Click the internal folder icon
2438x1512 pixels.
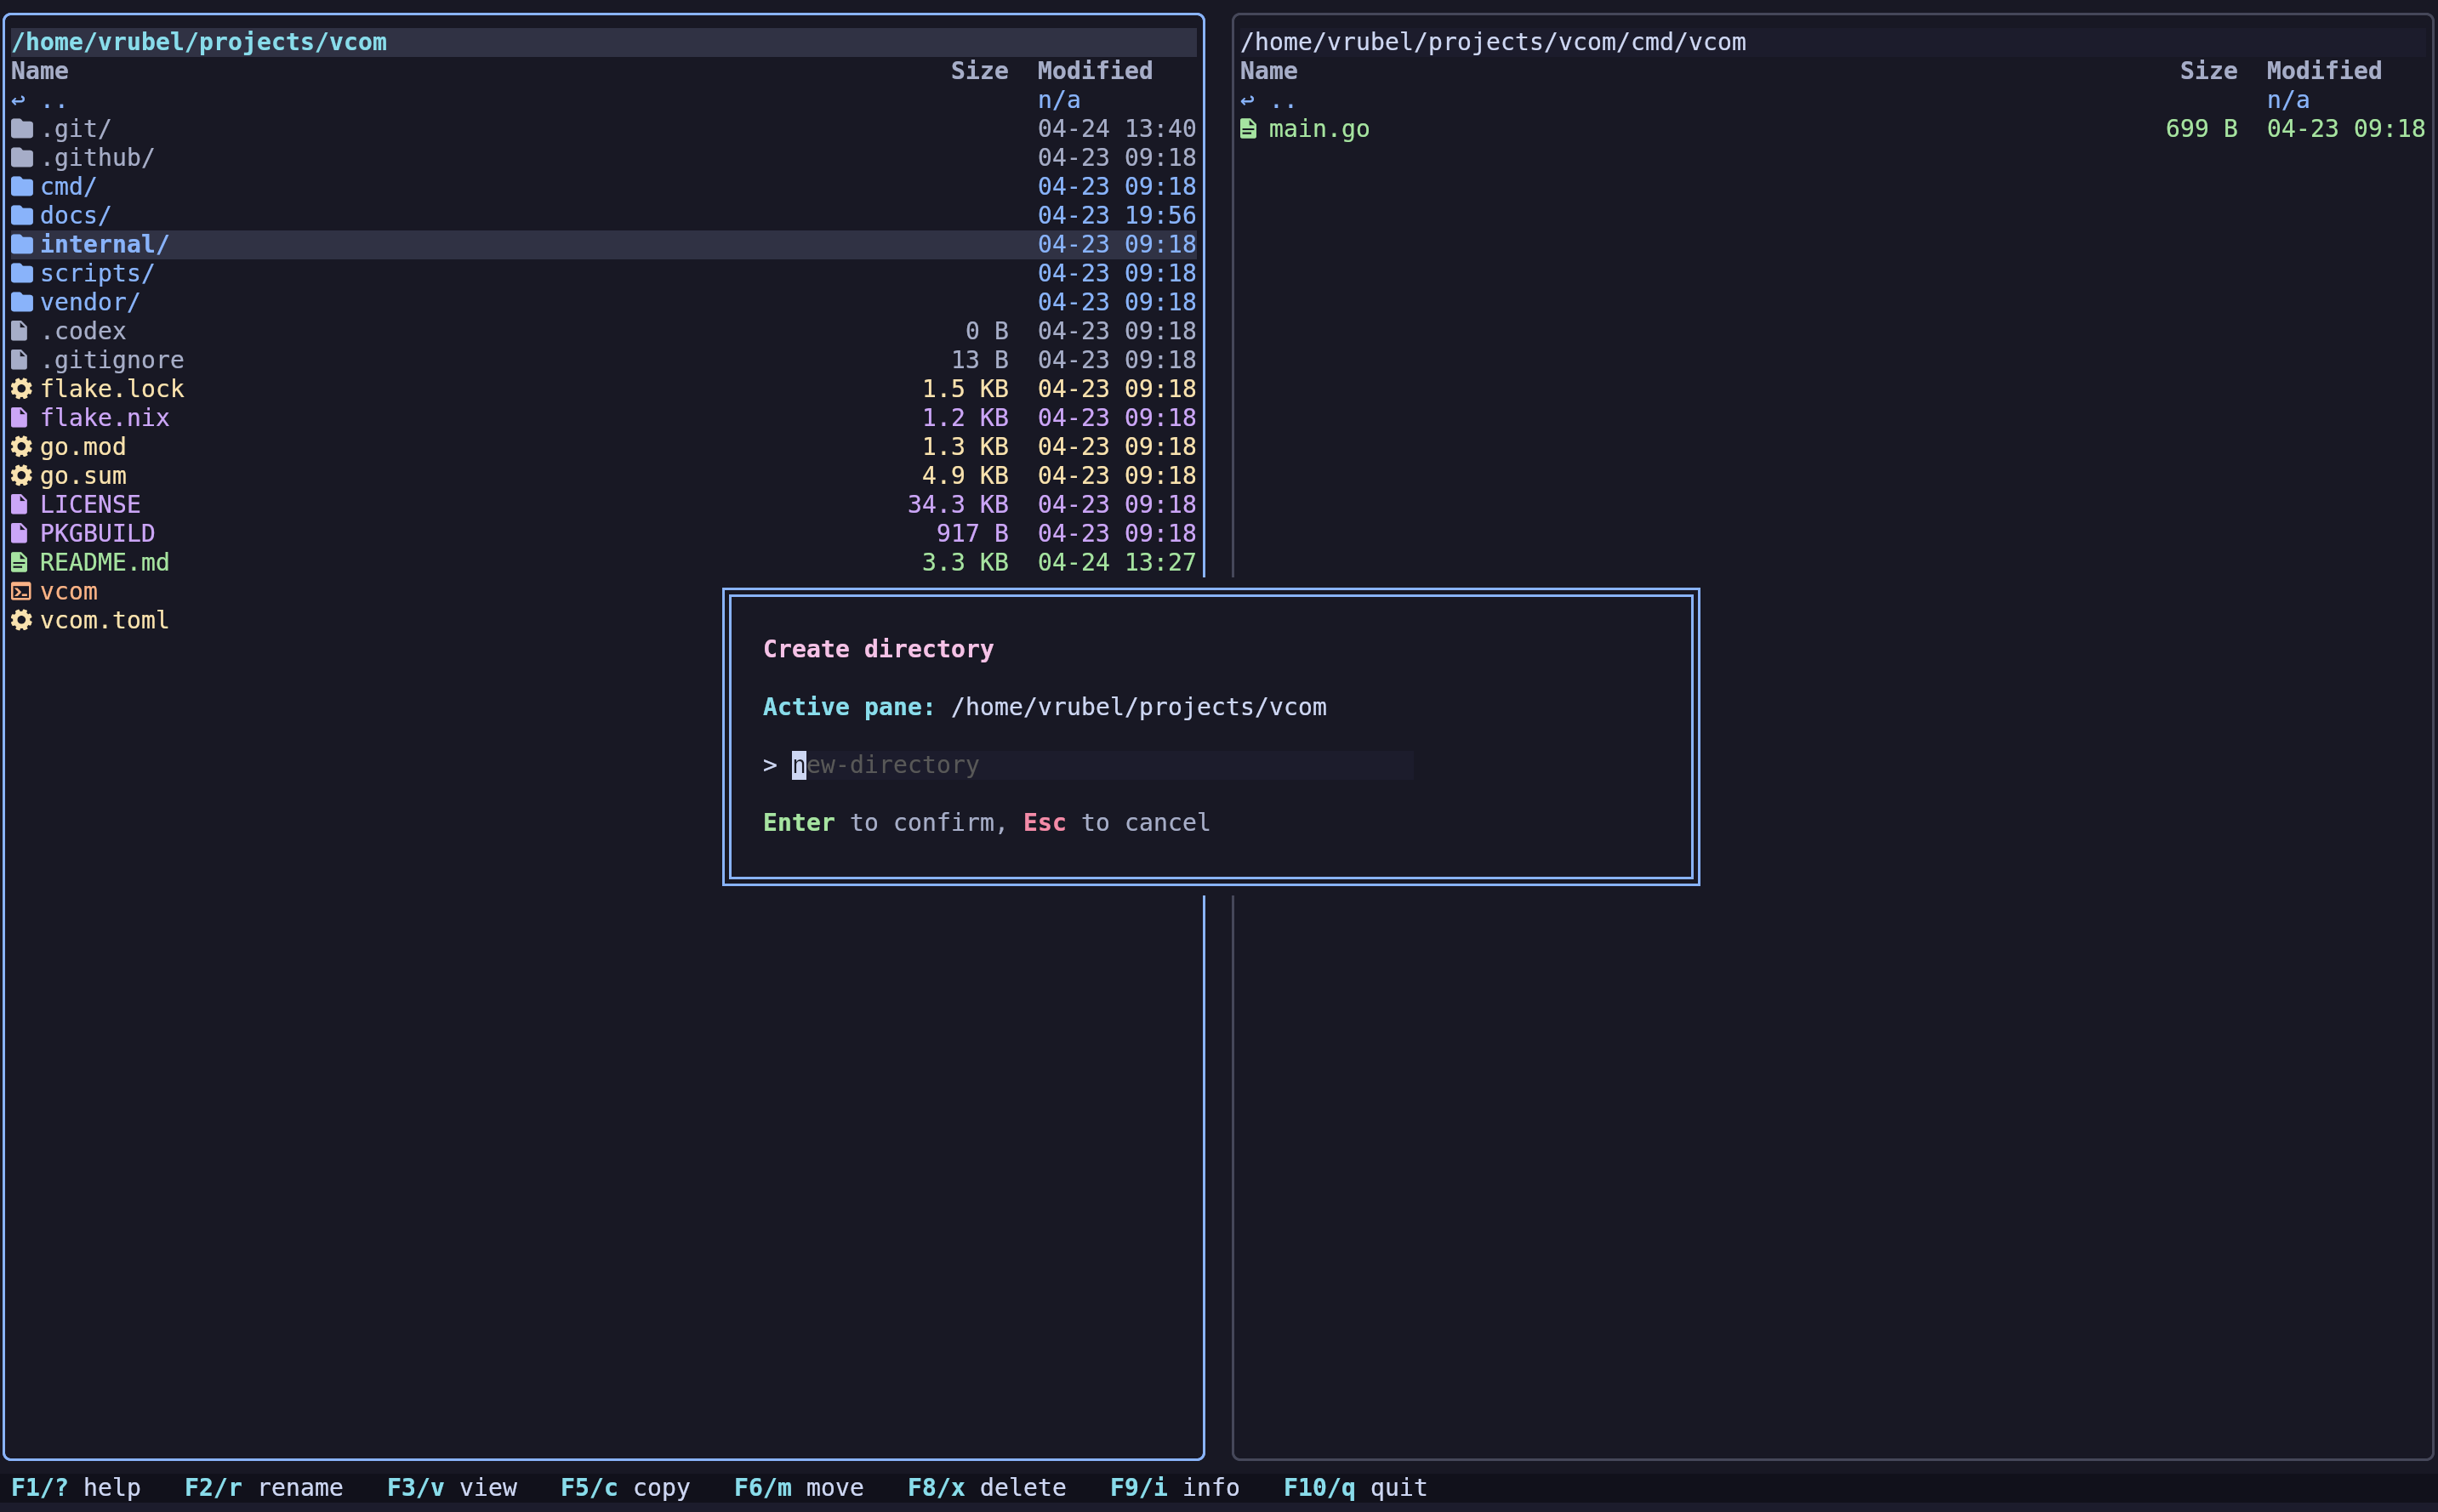(22, 245)
